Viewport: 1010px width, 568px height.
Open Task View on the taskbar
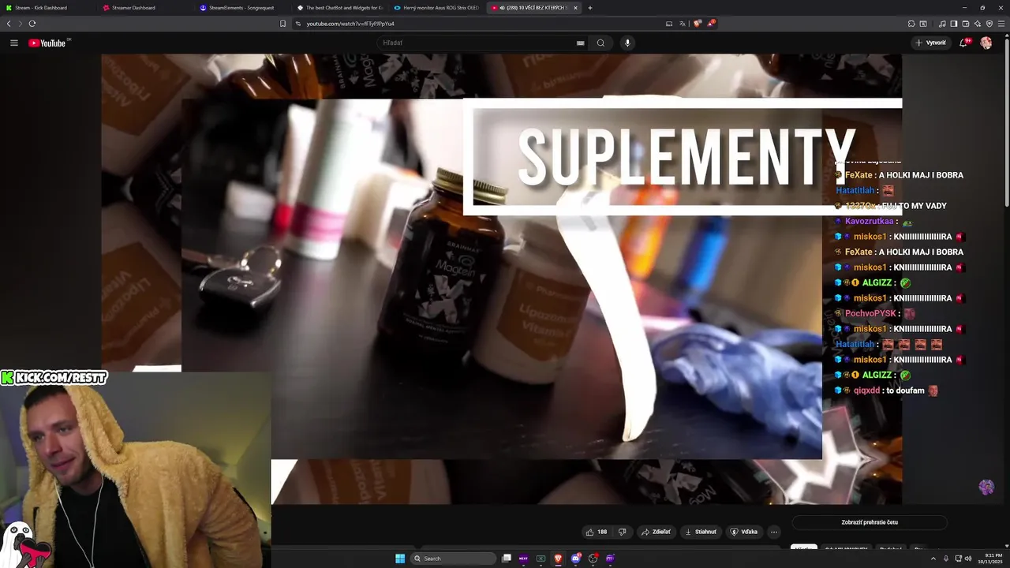coord(507,559)
